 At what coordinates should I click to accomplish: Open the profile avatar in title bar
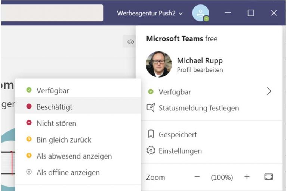click(x=200, y=13)
